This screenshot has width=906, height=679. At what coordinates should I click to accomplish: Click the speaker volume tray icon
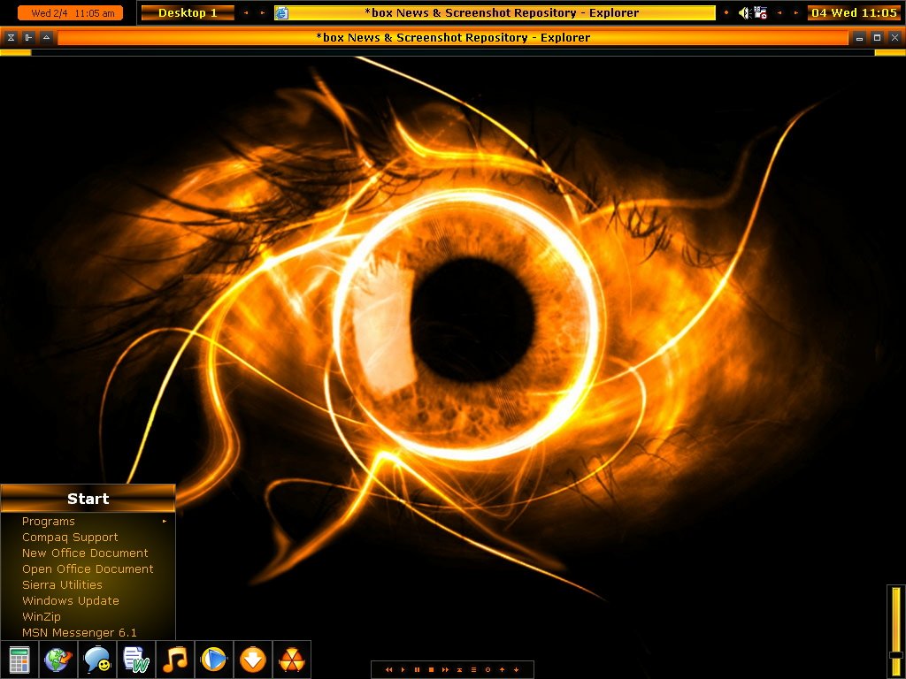point(745,12)
